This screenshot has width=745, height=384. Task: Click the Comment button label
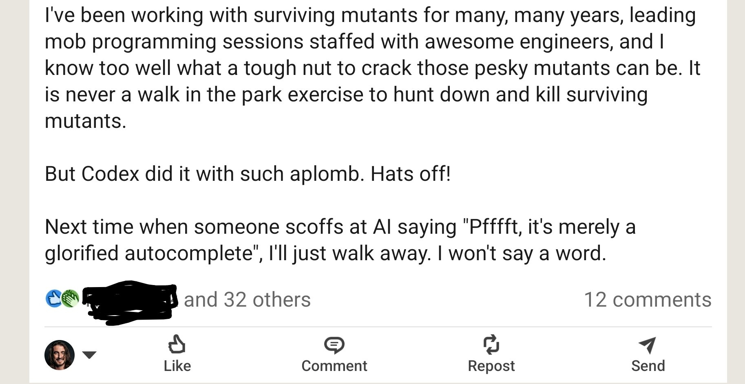[x=334, y=366]
